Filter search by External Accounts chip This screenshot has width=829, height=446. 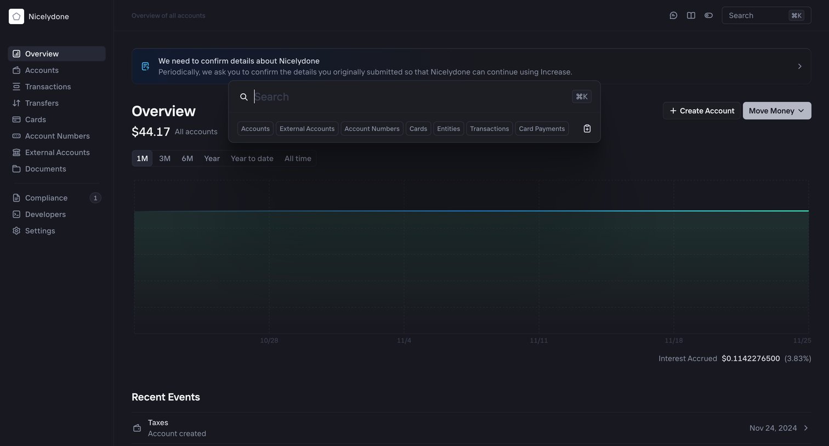[x=307, y=129]
